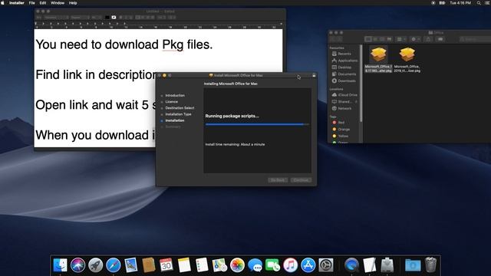Open FaceTime app in Dock
Image resolution: width=491 pixels, height=276 pixels.
(x=273, y=265)
